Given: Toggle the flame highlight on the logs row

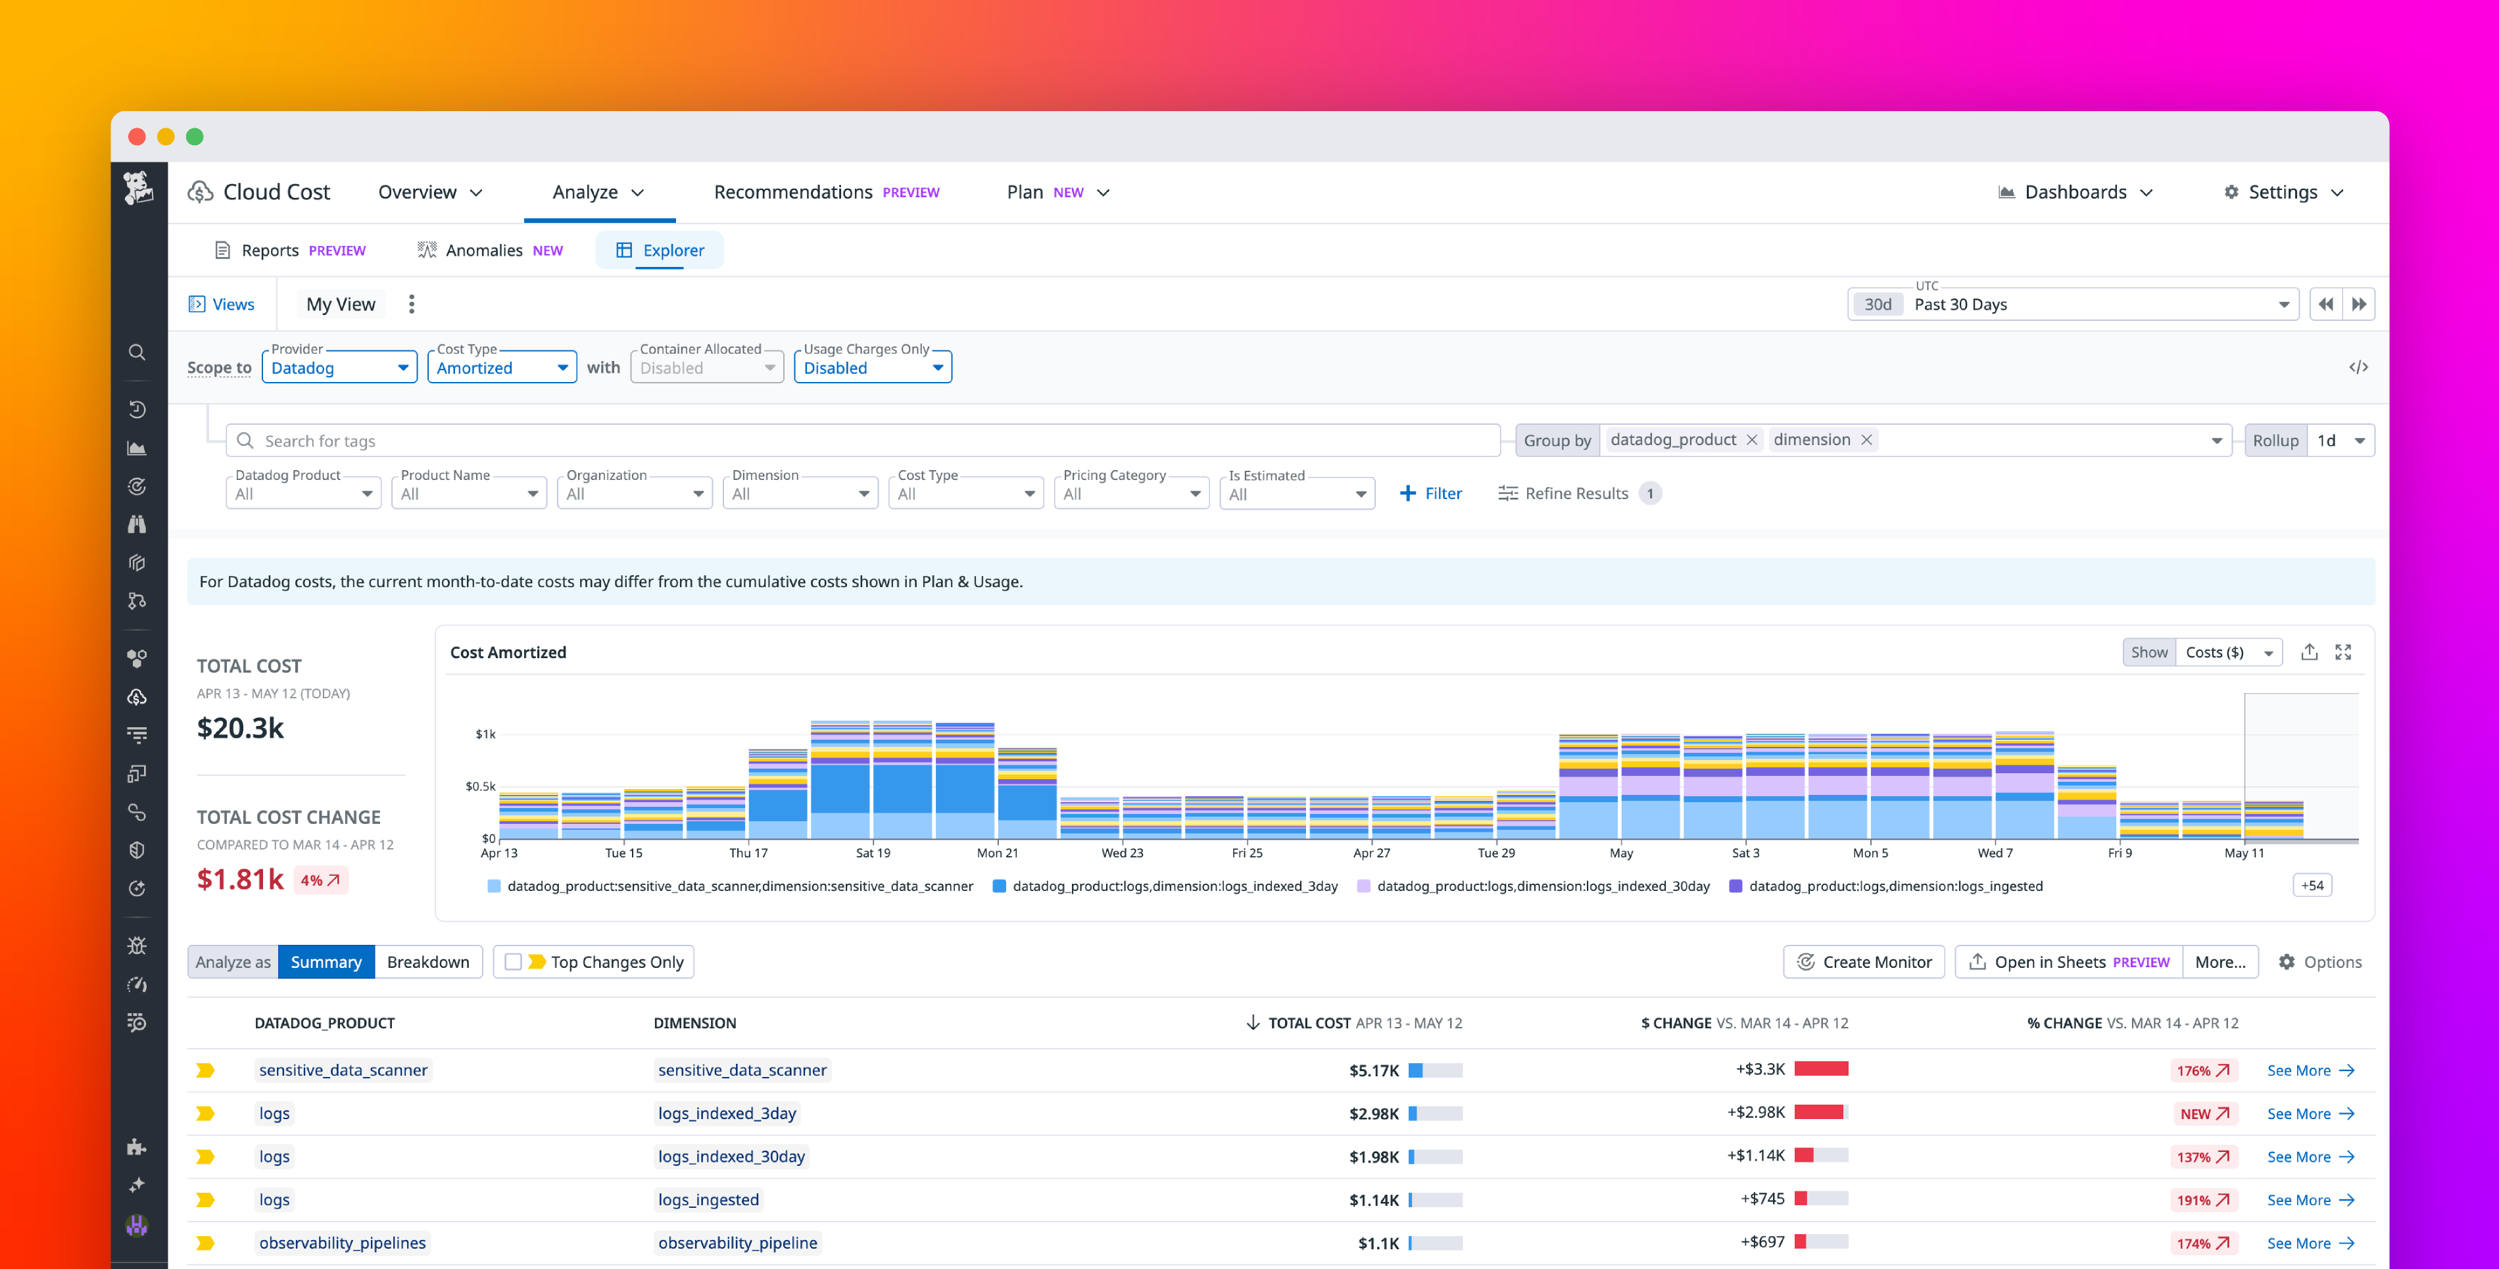Looking at the screenshot, I should (x=206, y=1113).
